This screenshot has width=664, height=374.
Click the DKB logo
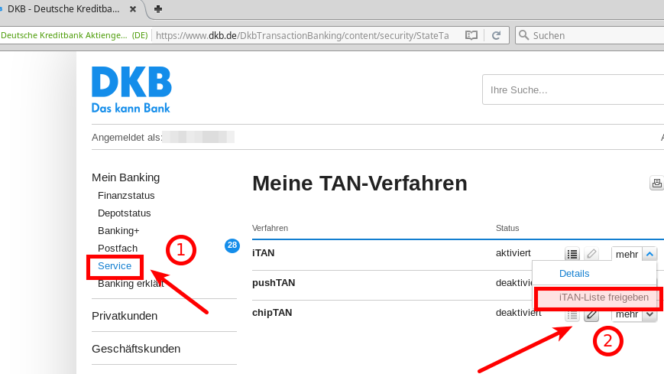coord(131,89)
